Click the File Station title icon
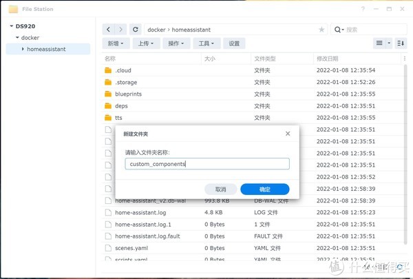The image size is (413, 279). pos(13,9)
